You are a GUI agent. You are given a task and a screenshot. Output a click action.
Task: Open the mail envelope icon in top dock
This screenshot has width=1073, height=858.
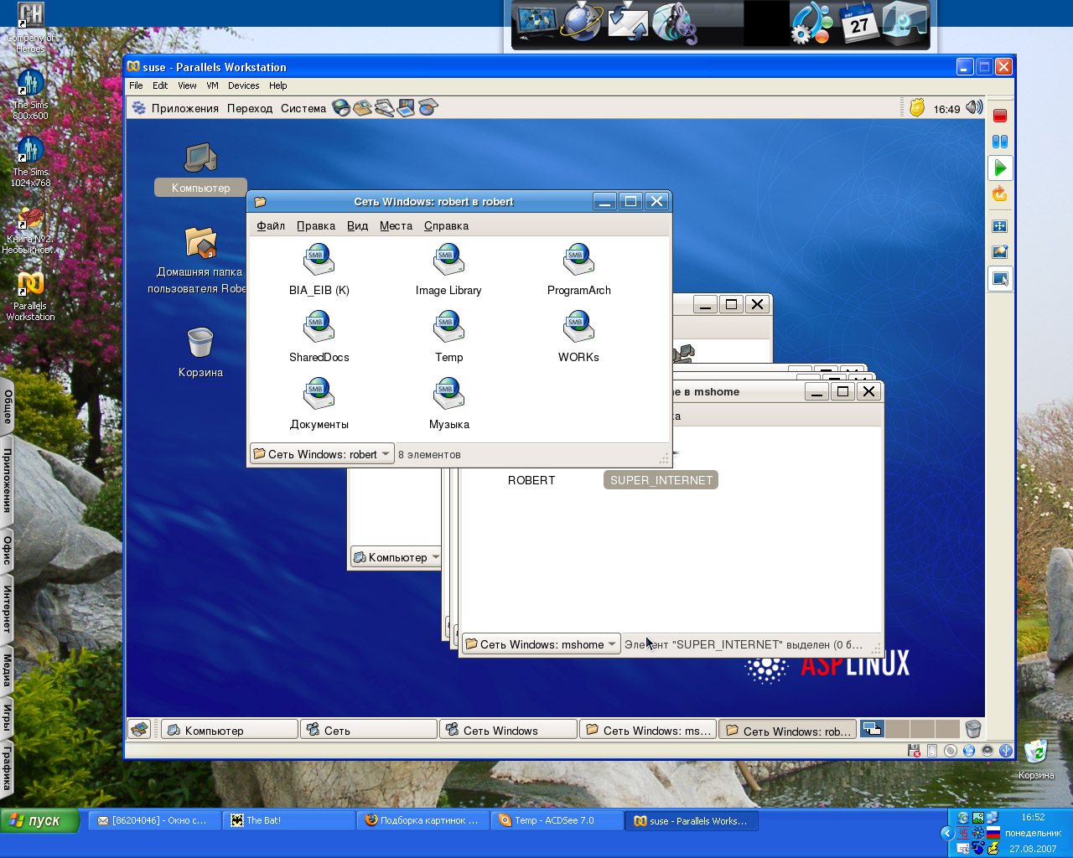coord(627,21)
